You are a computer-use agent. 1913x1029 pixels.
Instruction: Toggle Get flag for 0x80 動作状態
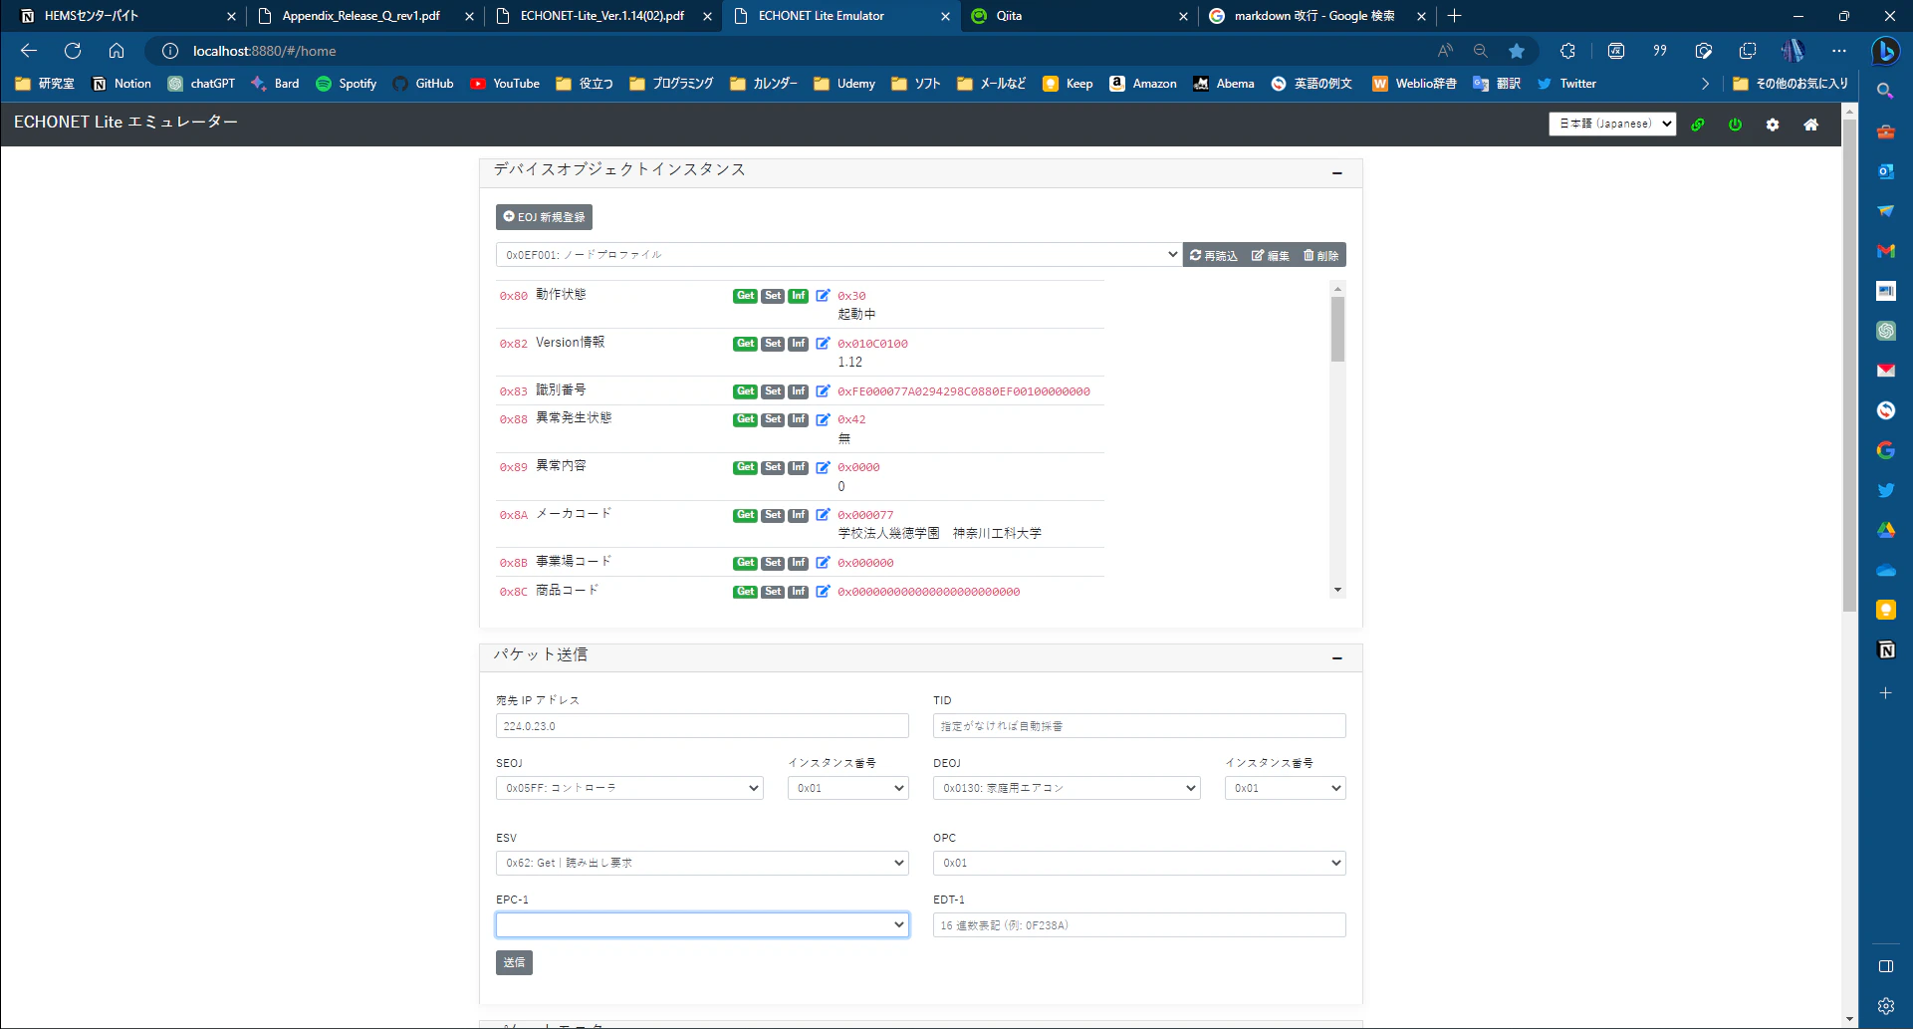[x=745, y=296]
